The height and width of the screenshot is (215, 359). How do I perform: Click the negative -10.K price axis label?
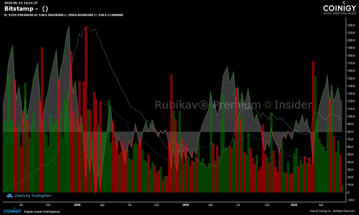point(351,200)
